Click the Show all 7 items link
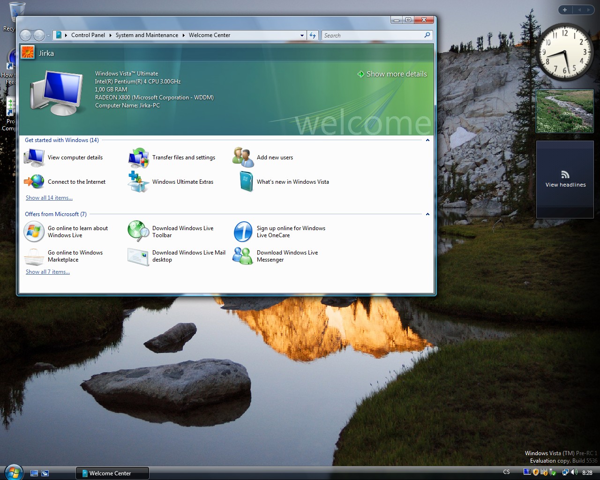This screenshot has height=480, width=600. 48,272
